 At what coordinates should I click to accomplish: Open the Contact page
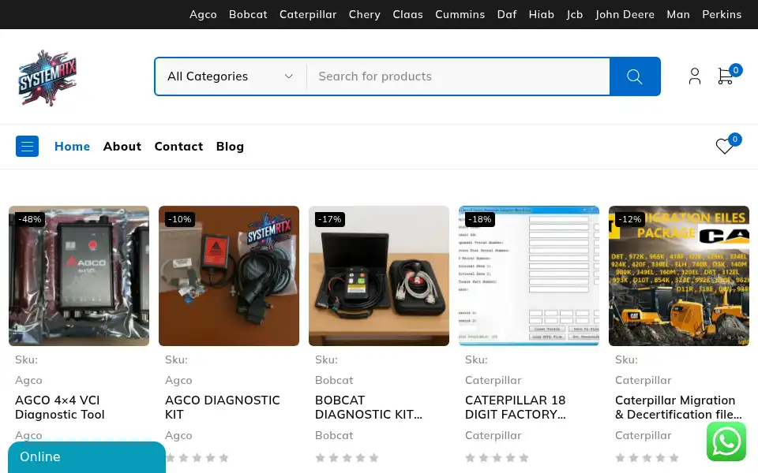[178, 147]
